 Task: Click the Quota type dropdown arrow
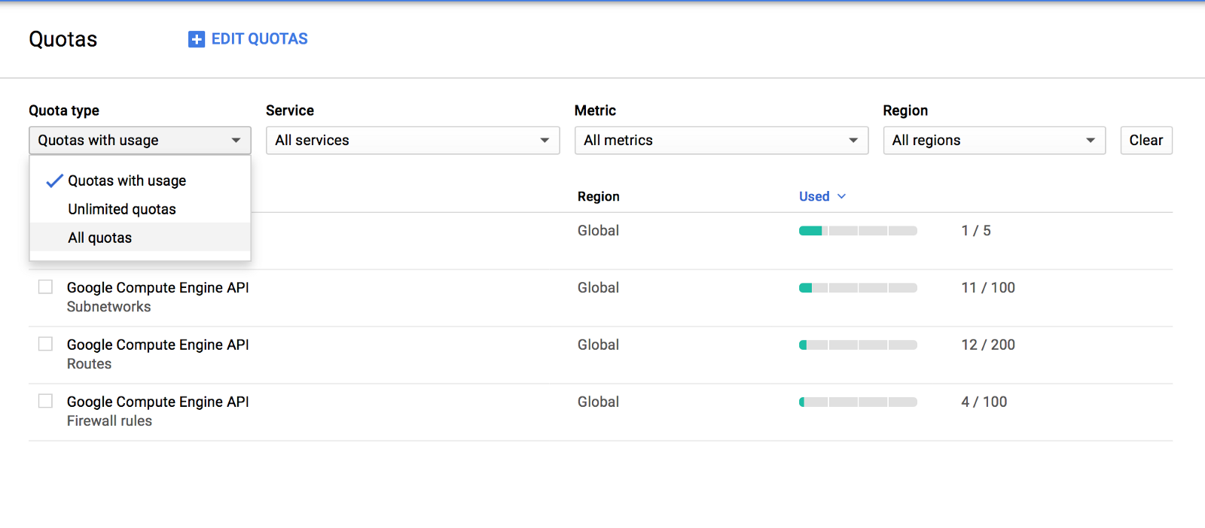click(x=236, y=141)
